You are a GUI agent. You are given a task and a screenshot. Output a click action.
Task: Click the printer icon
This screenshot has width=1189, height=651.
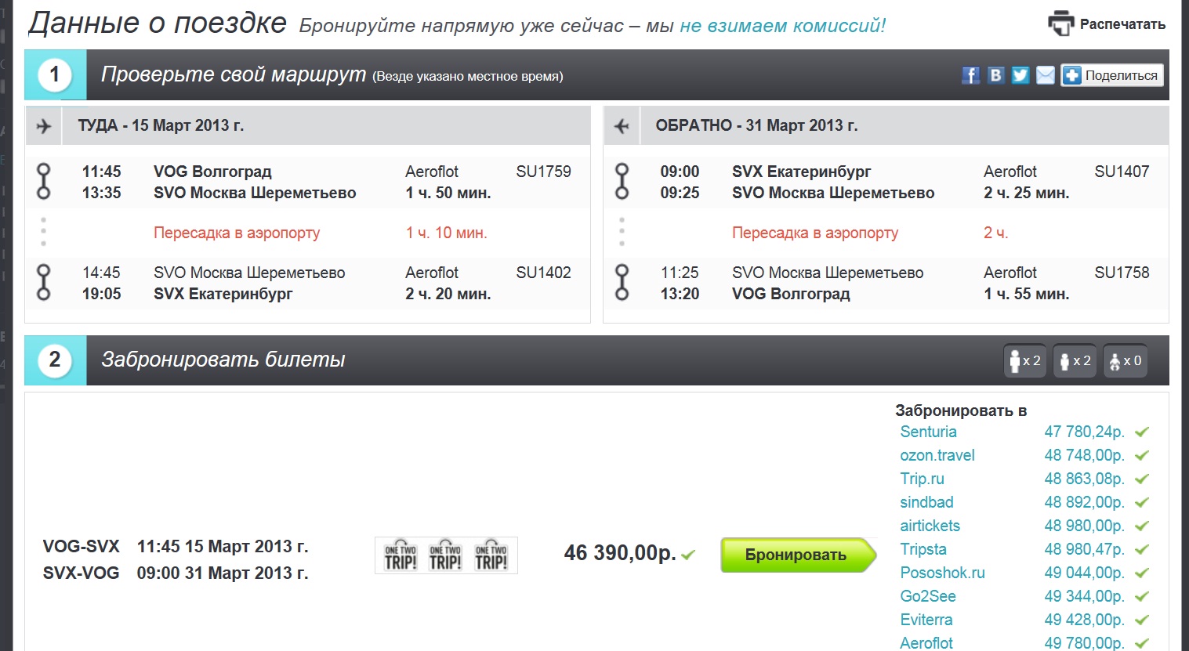(1060, 24)
